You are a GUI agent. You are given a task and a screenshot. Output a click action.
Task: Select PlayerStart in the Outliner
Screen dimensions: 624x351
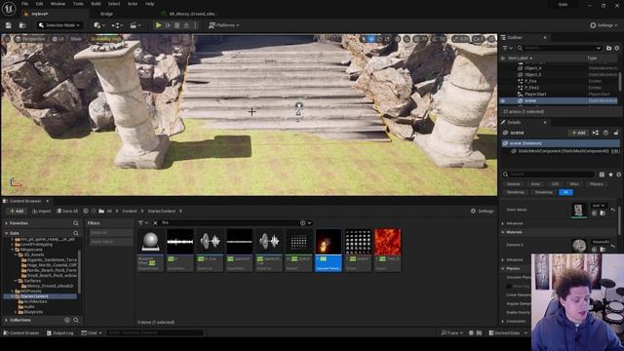(x=535, y=95)
